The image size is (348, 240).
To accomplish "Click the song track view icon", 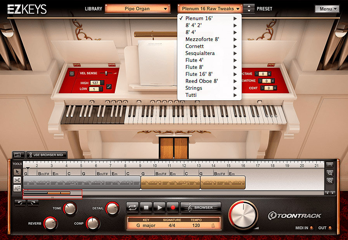I will point(18,155).
